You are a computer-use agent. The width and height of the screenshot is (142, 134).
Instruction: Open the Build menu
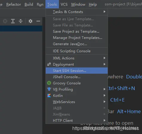click(29, 4)
